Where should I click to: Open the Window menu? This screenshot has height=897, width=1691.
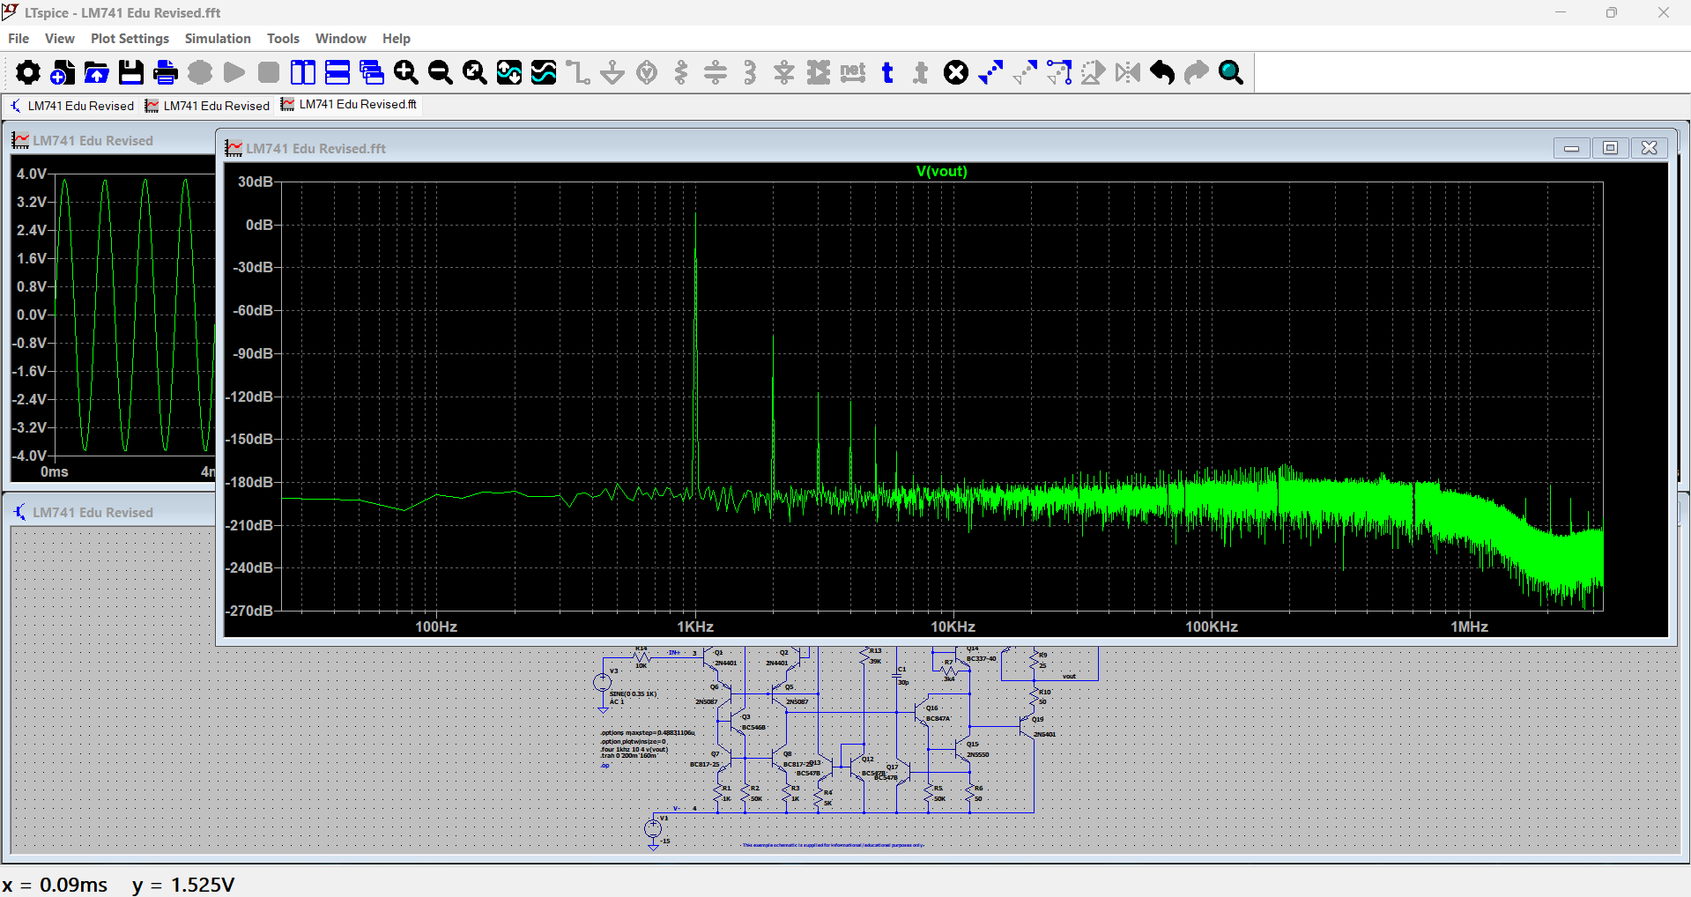(341, 39)
